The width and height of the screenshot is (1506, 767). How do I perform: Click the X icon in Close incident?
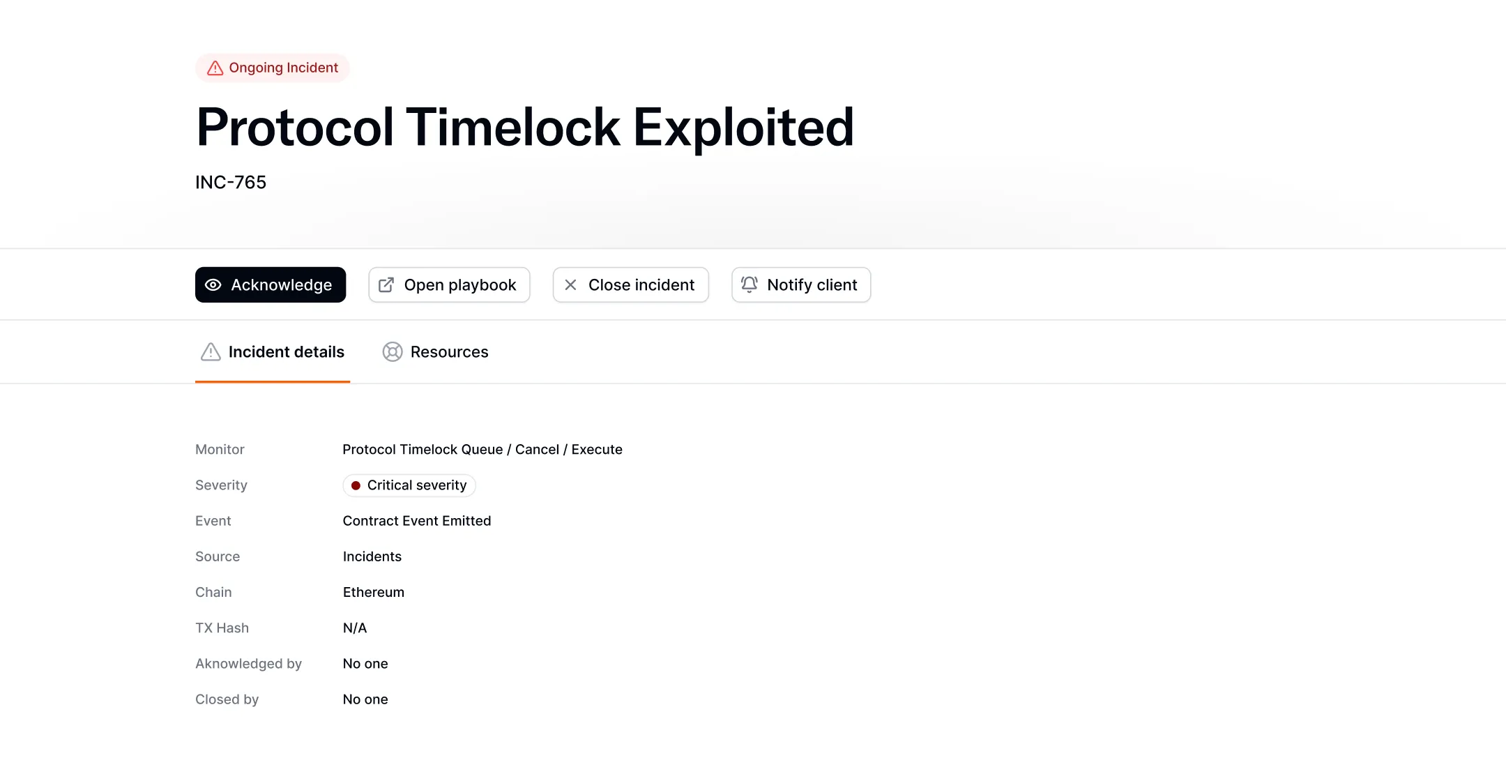(570, 284)
